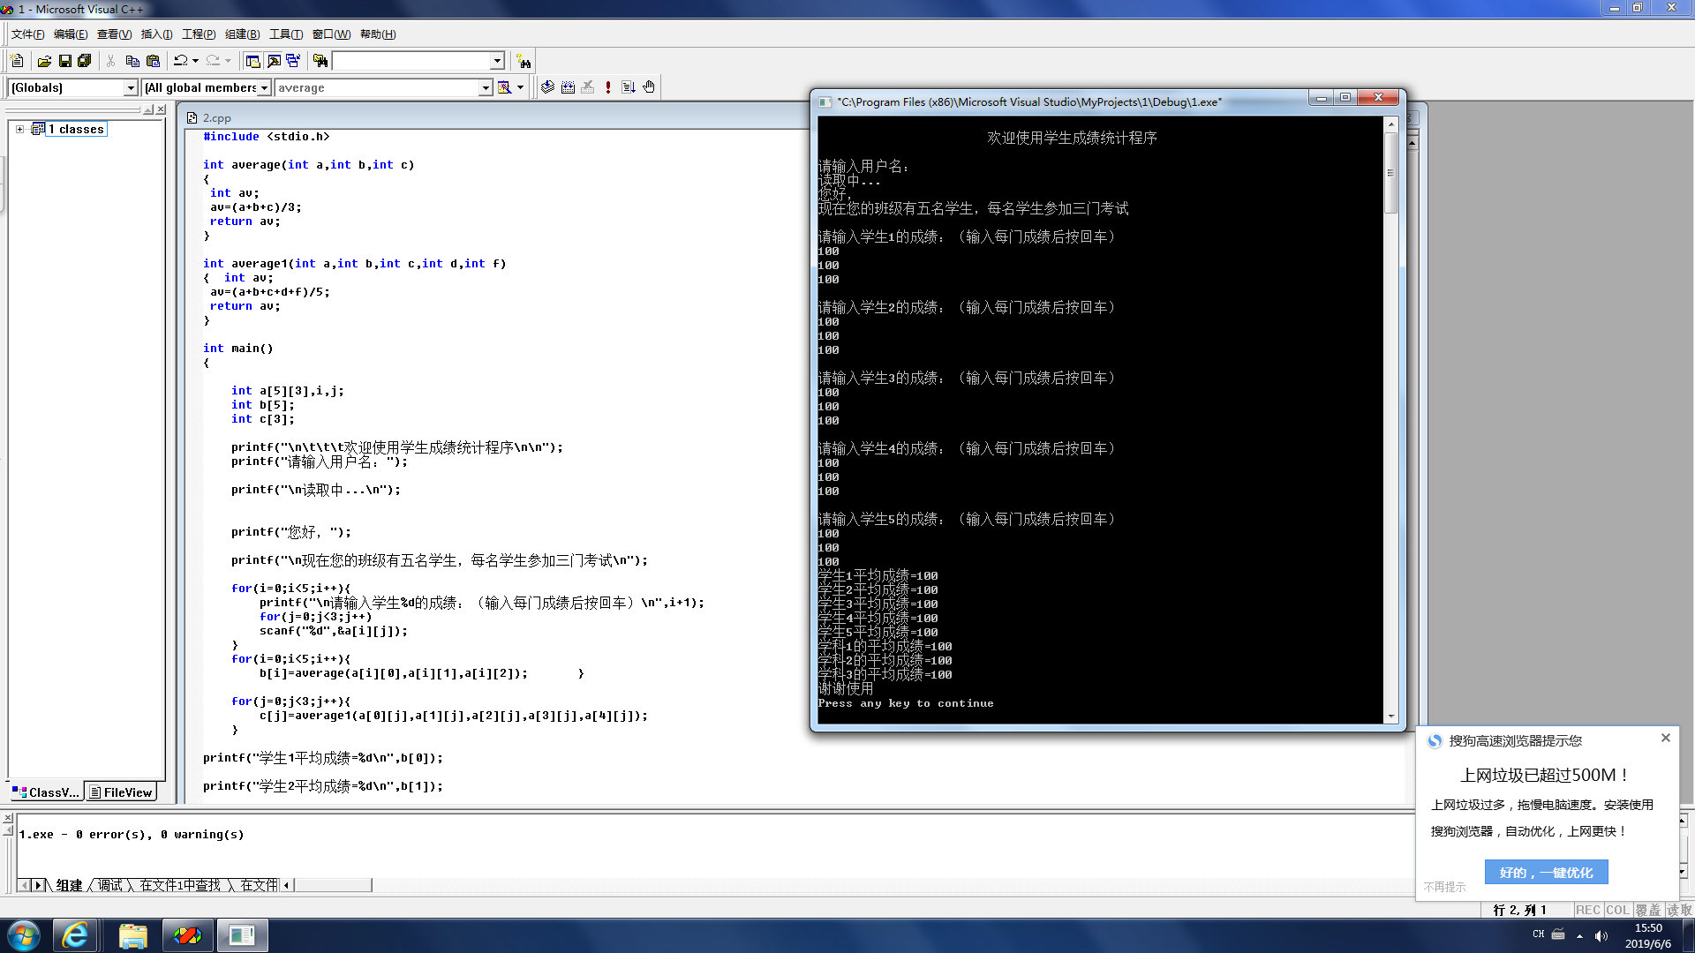Click the Open file folder icon
This screenshot has width=1695, height=953.
[44, 61]
